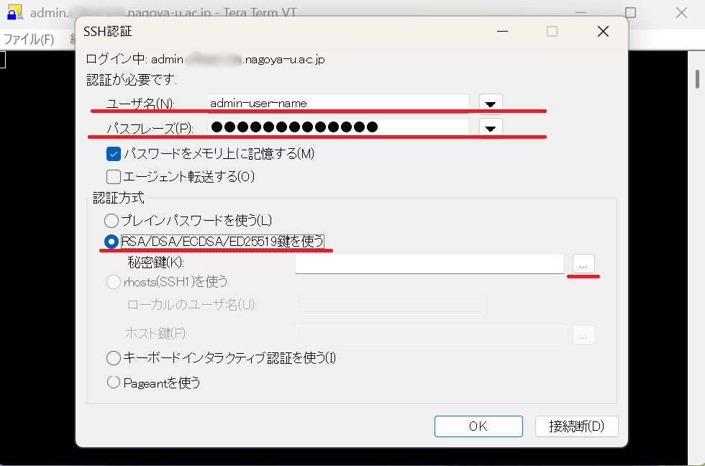Maximize the Tera Term window
Screen dimensions: 705x466
tap(631, 12)
